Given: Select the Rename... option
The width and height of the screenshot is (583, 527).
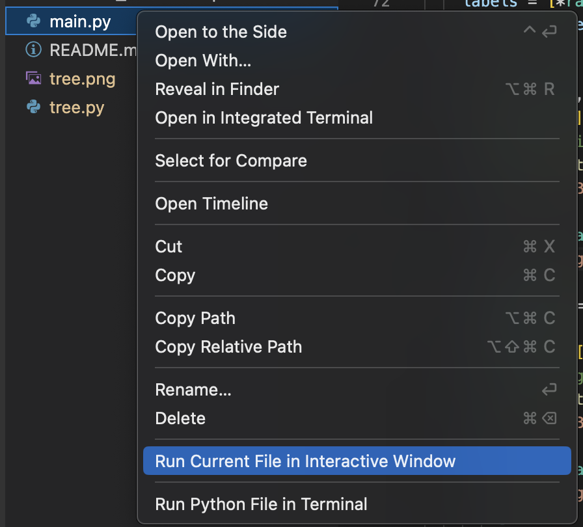Looking at the screenshot, I should [x=357, y=390].
